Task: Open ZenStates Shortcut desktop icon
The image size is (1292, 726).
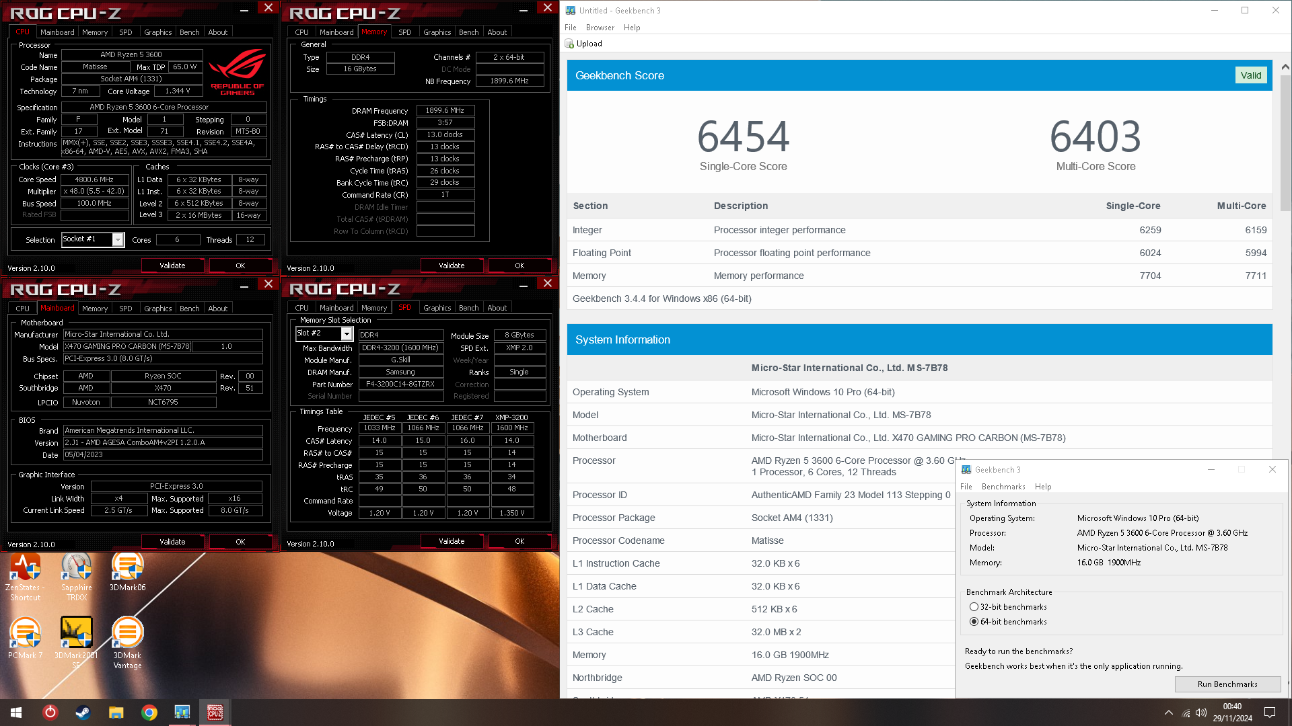Action: [x=26, y=577]
